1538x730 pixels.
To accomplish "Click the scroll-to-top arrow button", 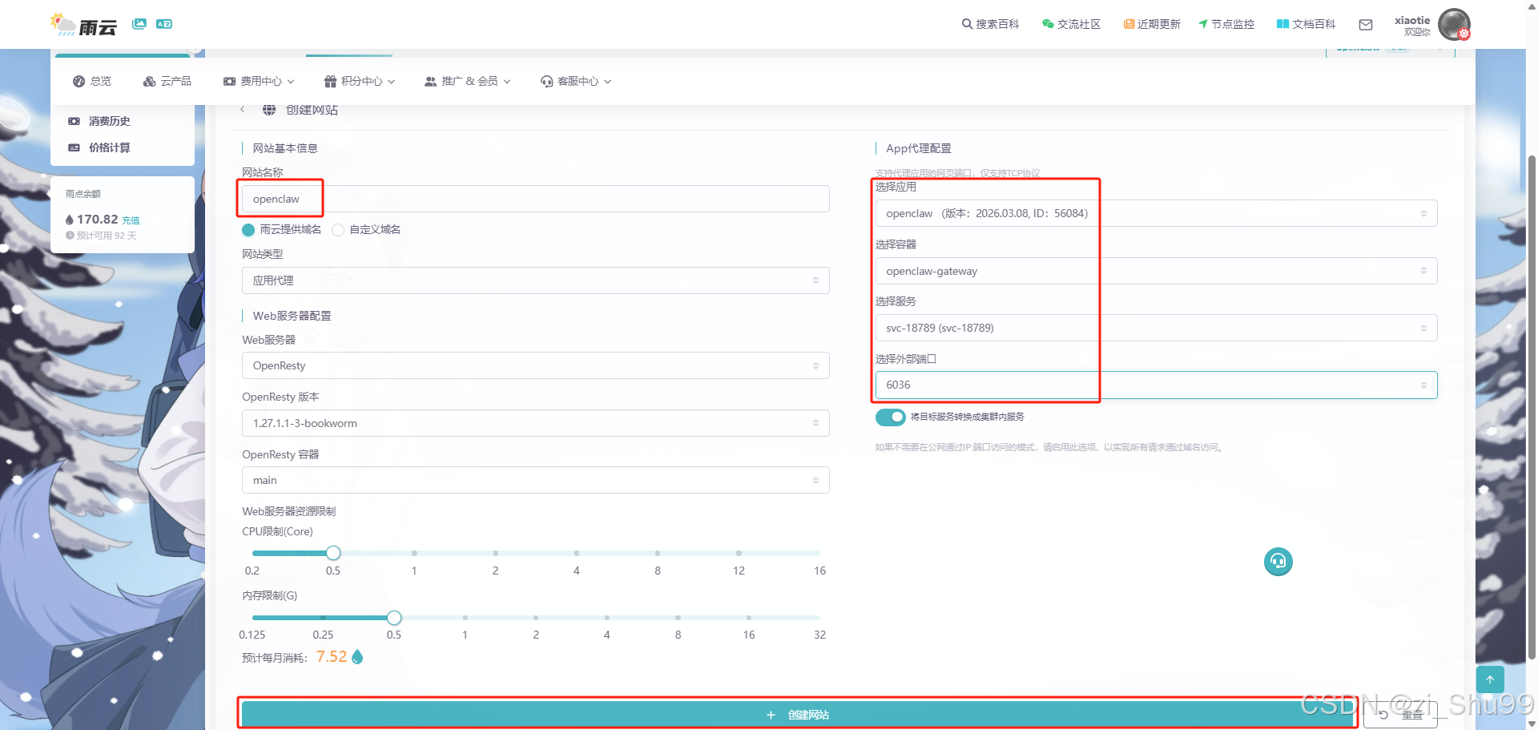I will [1489, 680].
